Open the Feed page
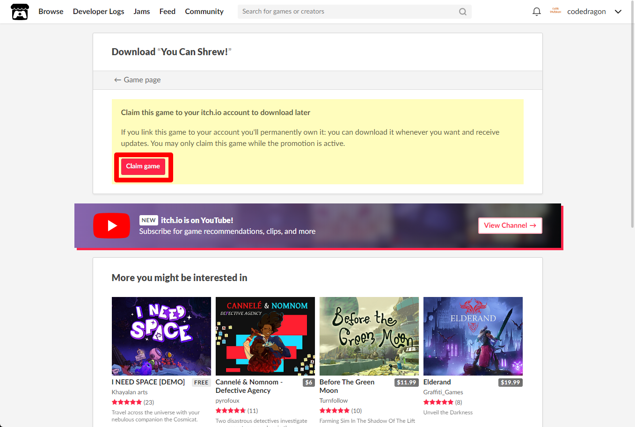 (168, 12)
